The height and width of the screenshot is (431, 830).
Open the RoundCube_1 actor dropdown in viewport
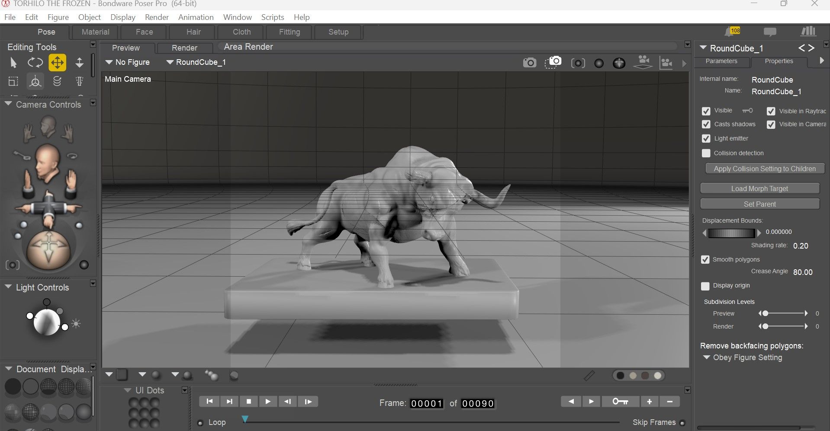196,62
